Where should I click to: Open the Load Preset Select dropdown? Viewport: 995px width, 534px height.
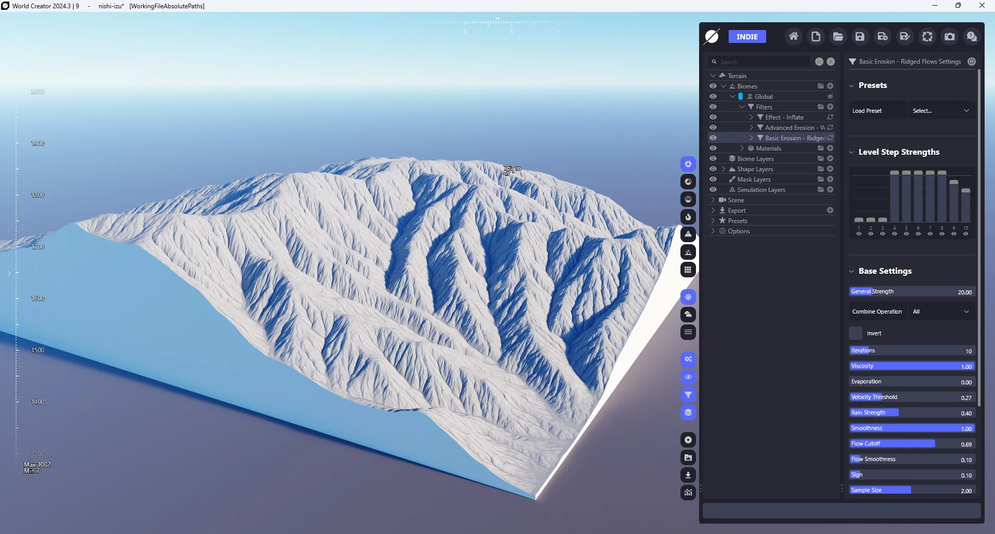[x=941, y=111]
